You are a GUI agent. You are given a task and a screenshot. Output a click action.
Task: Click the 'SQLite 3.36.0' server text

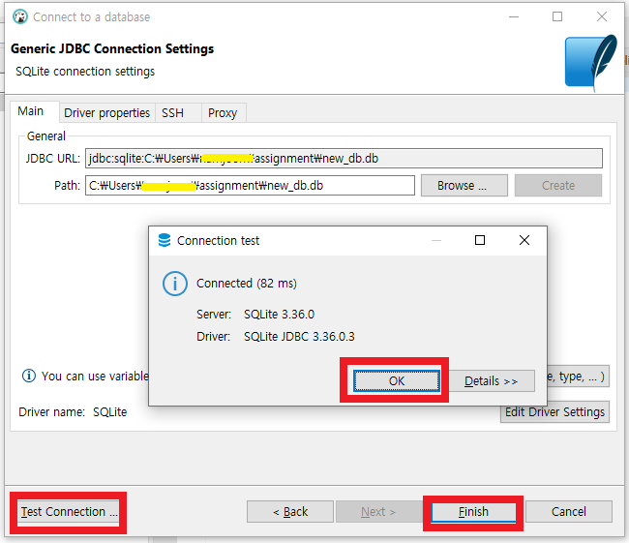pos(280,314)
